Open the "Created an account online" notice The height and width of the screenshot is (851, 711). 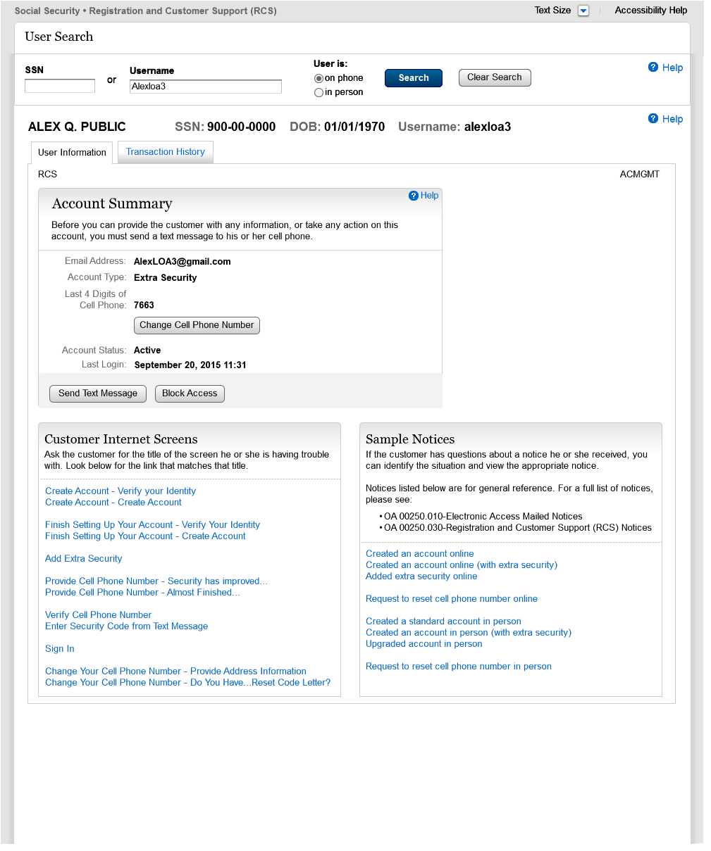click(419, 554)
